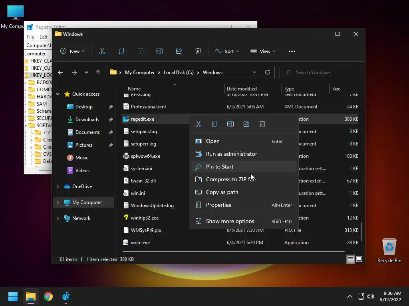
Task: Choose Compress to ZIP file
Action: (x=244, y=180)
